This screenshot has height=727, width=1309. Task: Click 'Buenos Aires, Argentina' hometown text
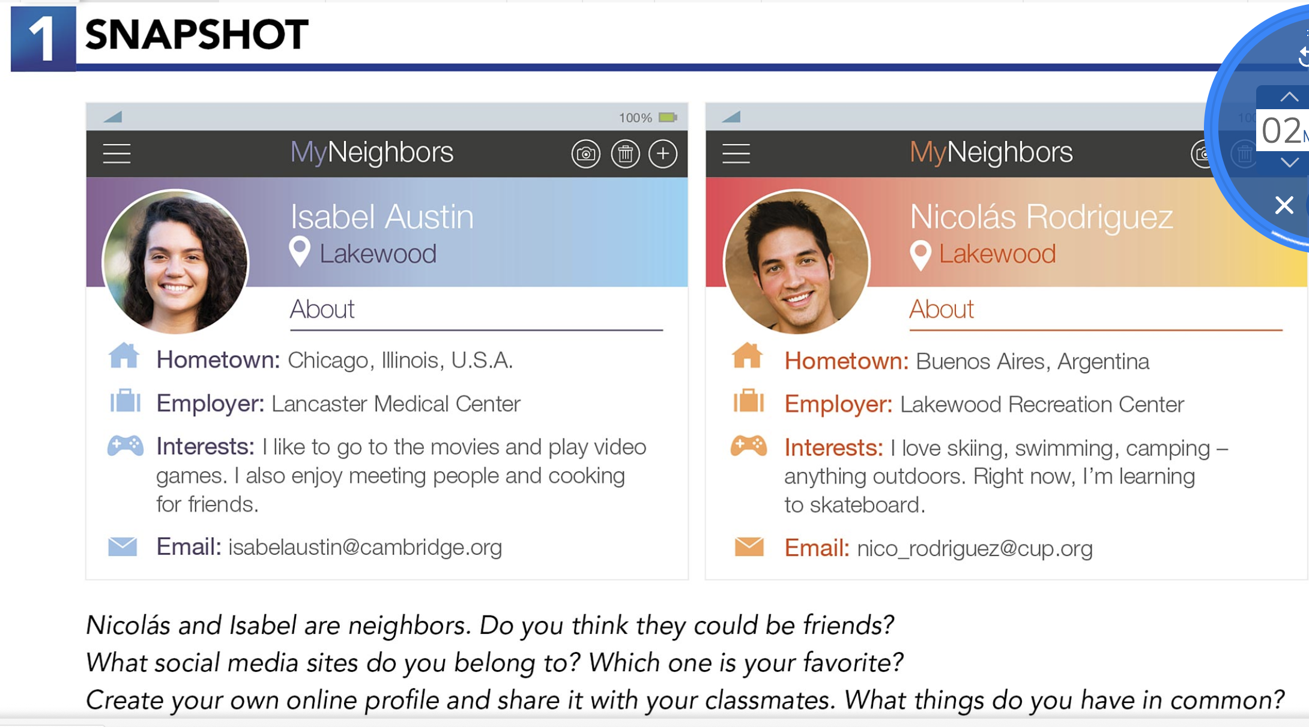[x=1032, y=361]
